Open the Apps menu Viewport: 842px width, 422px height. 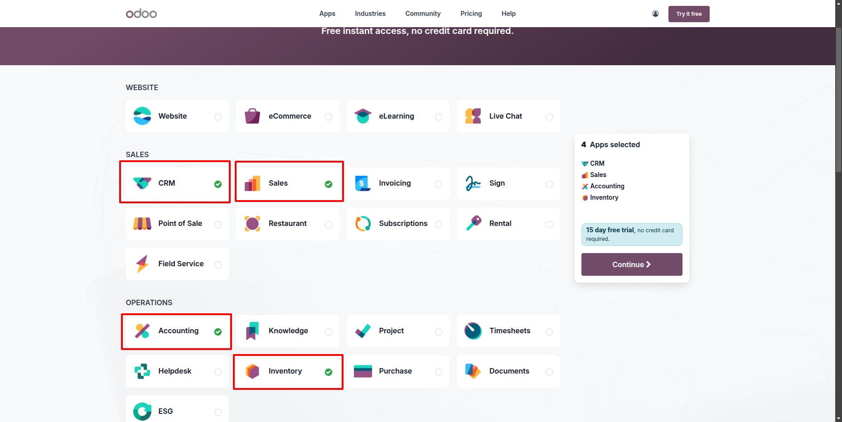pos(327,14)
